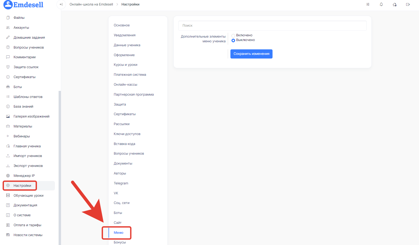Go to Онлайн-школа на Emdesell breadcrumb
The width and height of the screenshot is (419, 245).
click(91, 4)
